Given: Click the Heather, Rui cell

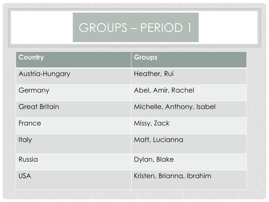Looking at the screenshot, I should [189, 76].
